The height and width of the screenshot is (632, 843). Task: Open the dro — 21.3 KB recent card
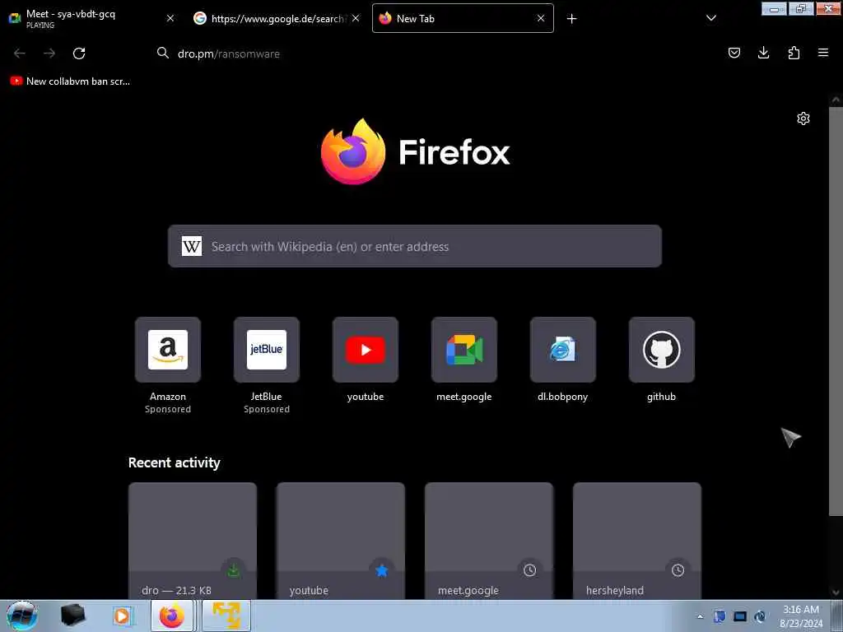coord(193,541)
